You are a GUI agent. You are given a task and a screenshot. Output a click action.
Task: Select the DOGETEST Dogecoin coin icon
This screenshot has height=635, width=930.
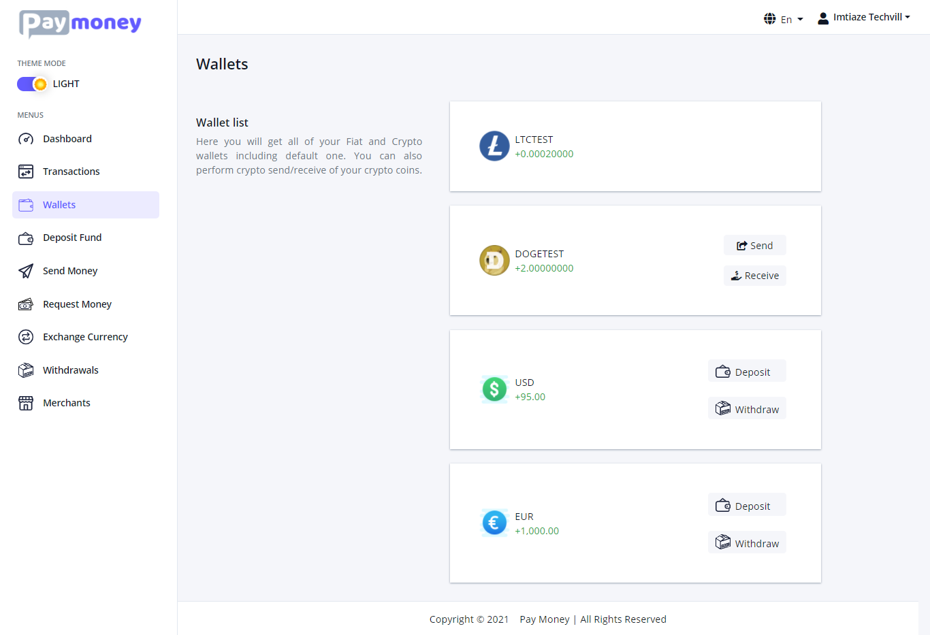pos(494,260)
